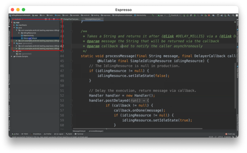Open the Flutter Performance side panel
This screenshot has width=247, height=153.
pyautogui.click(x=237, y=54)
